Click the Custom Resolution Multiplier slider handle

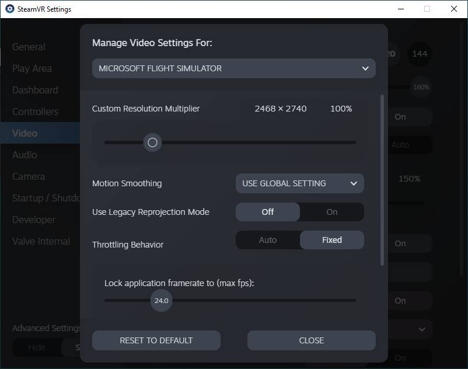click(152, 142)
